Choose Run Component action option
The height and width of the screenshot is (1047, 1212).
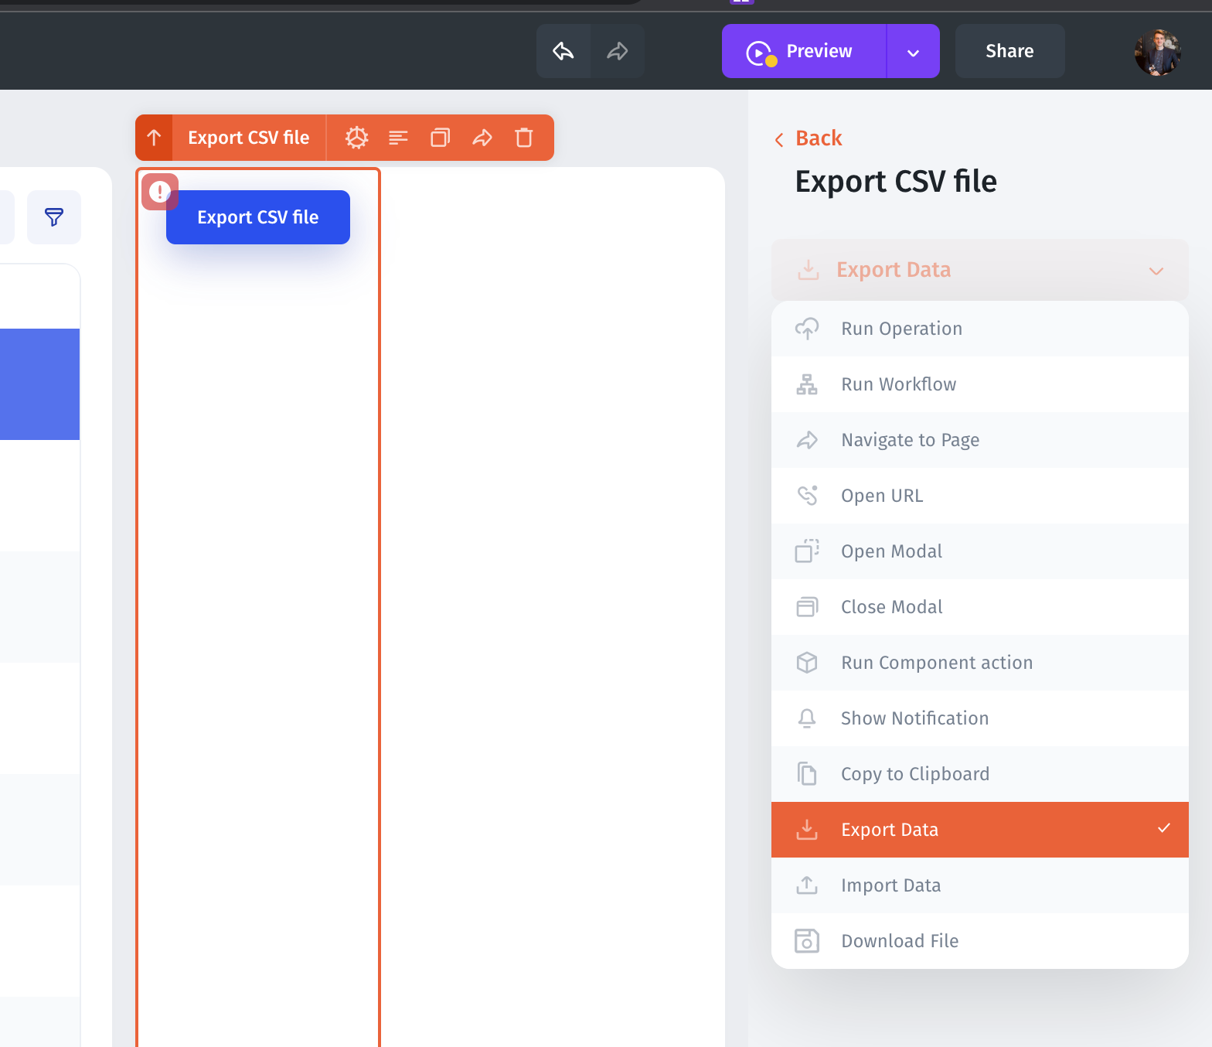[980, 663]
